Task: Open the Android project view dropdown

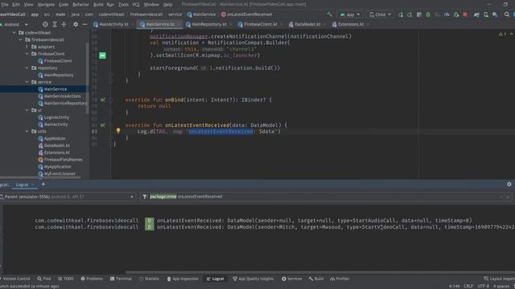Action: pos(14,25)
